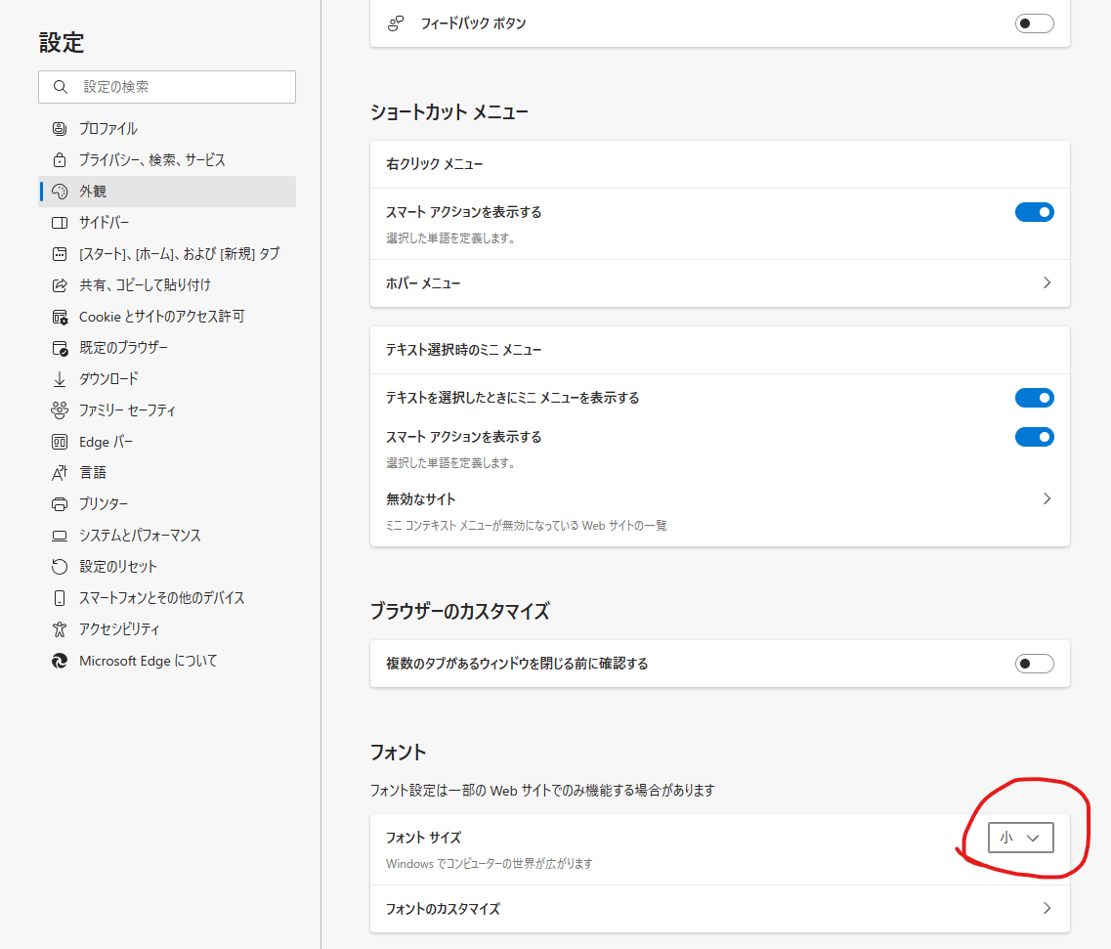Click the システムとパフォーマンス laptop icon
The height and width of the screenshot is (949, 1111).
click(x=60, y=536)
